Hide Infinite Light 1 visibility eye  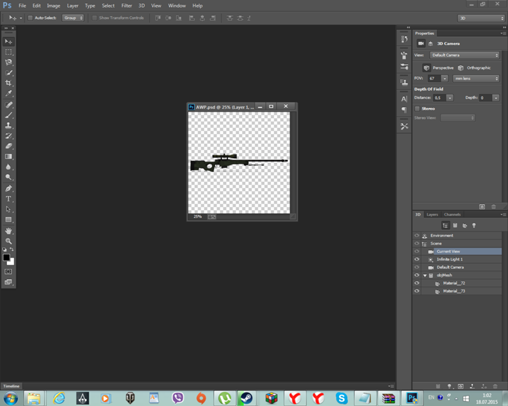pyautogui.click(x=417, y=259)
